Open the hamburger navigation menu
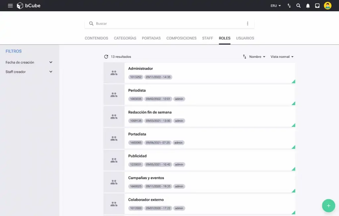 10,6
